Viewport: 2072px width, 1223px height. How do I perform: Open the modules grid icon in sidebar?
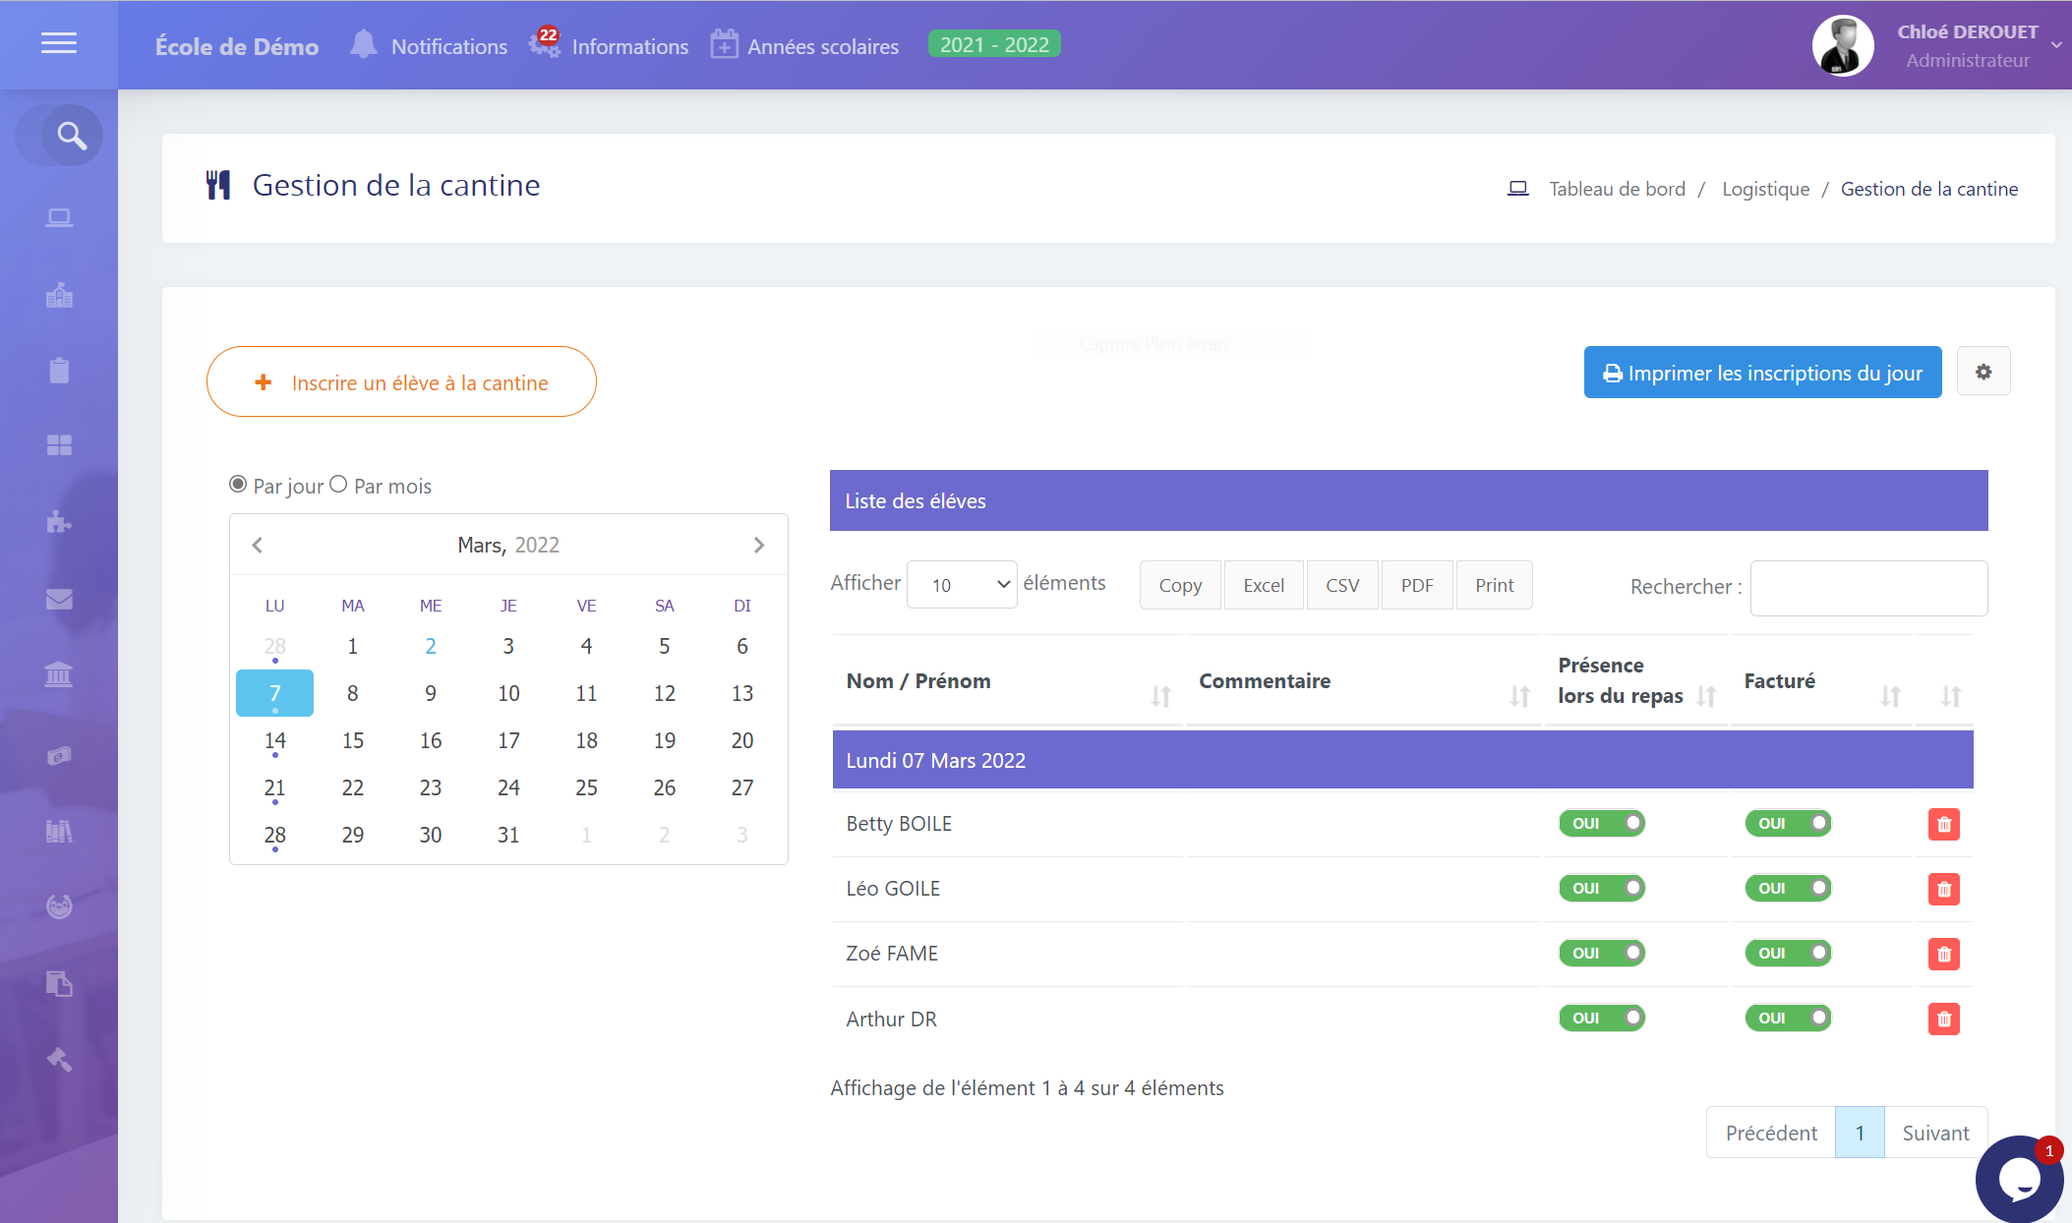[x=59, y=445]
